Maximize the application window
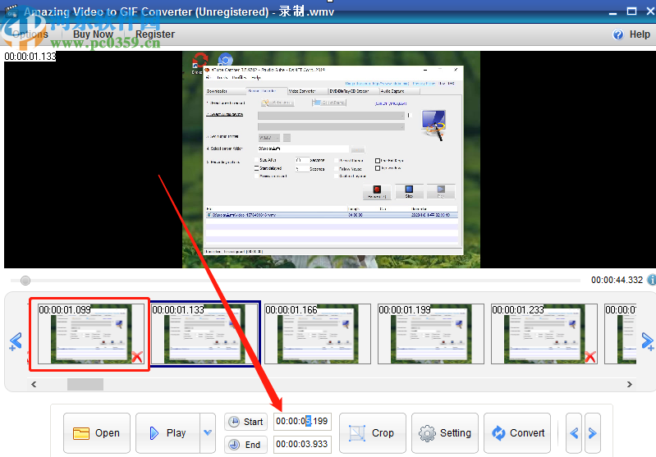The width and height of the screenshot is (656, 457). click(x=631, y=11)
